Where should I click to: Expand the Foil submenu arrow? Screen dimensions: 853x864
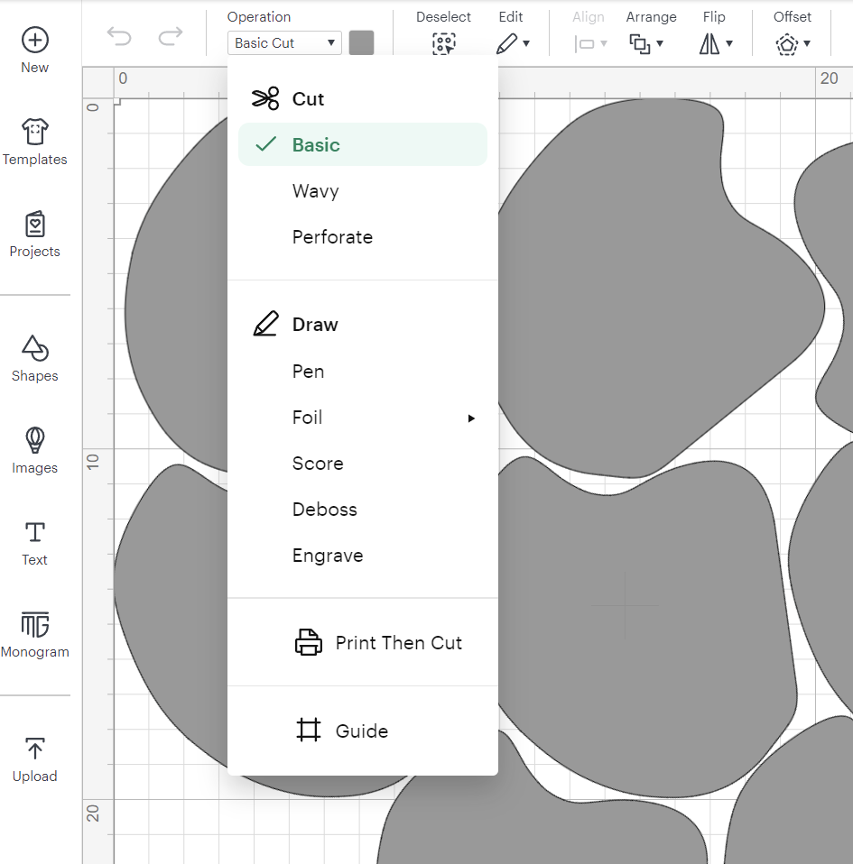(x=470, y=418)
